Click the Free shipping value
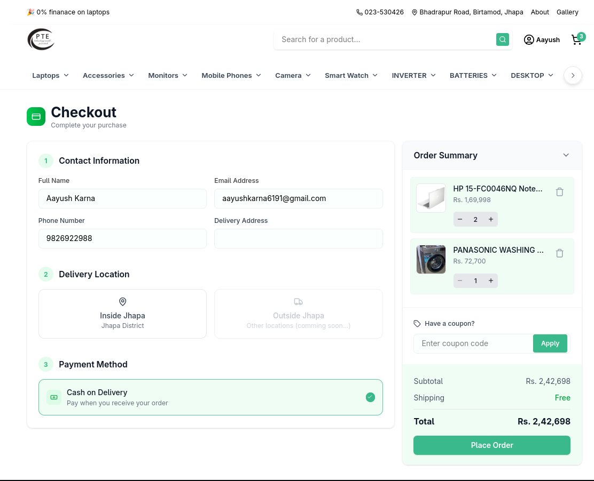 (x=562, y=398)
